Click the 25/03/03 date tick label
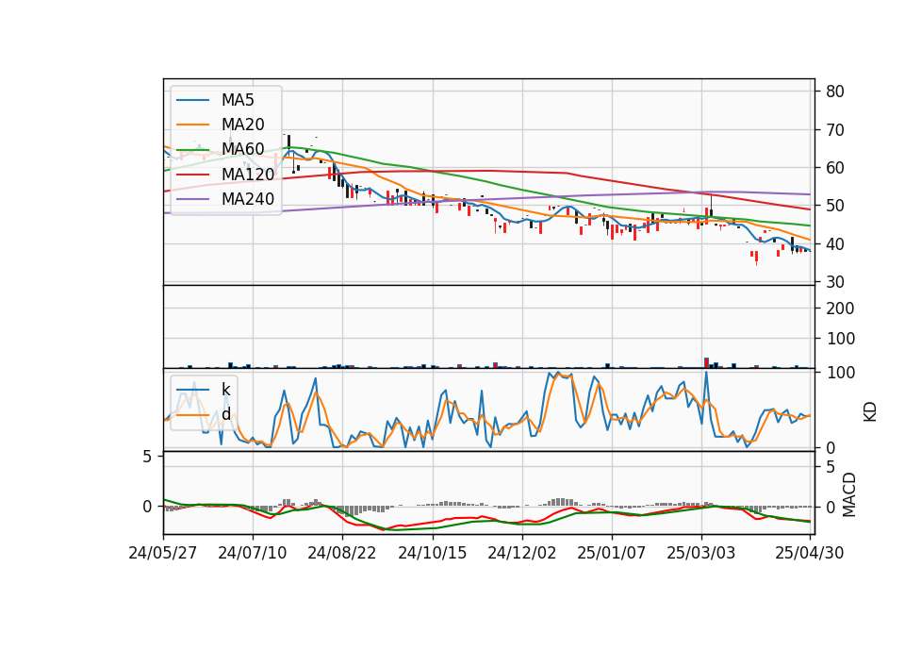Screen dimensions: 905x651 pyautogui.click(x=701, y=553)
